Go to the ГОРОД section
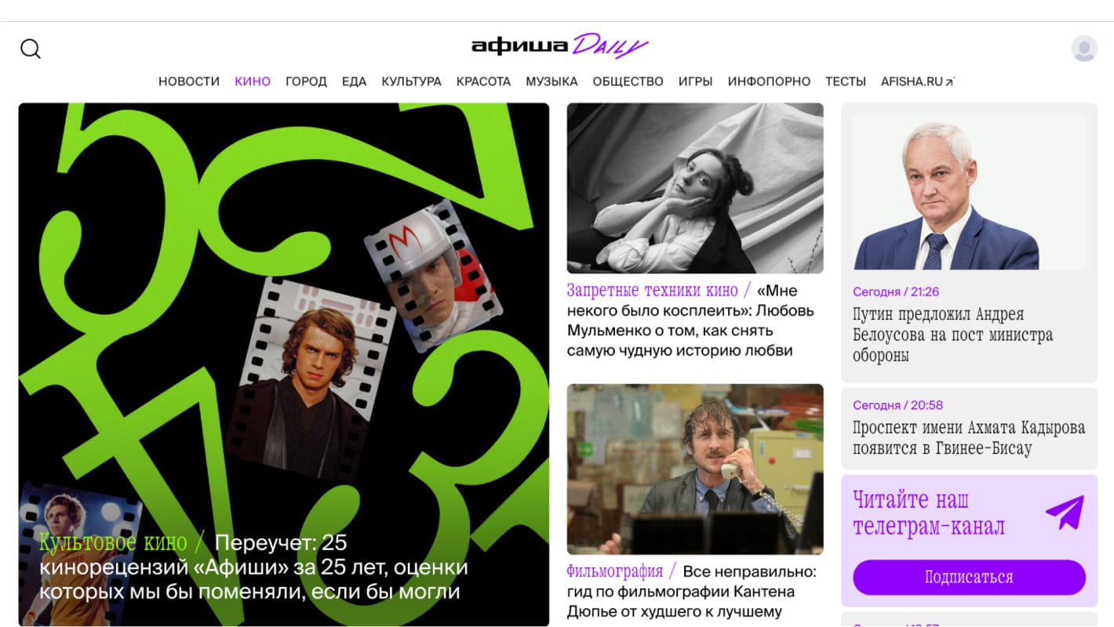The width and height of the screenshot is (1114, 627). tap(306, 82)
